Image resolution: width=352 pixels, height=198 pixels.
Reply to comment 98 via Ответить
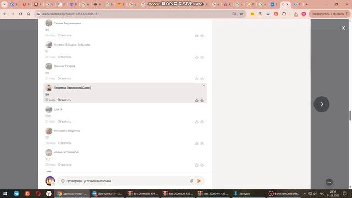[x=64, y=78]
